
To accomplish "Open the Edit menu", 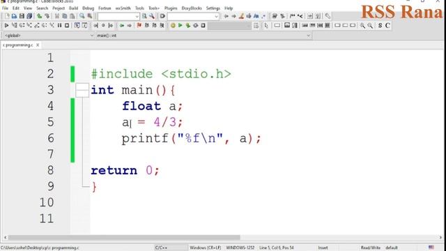I will [15, 8].
